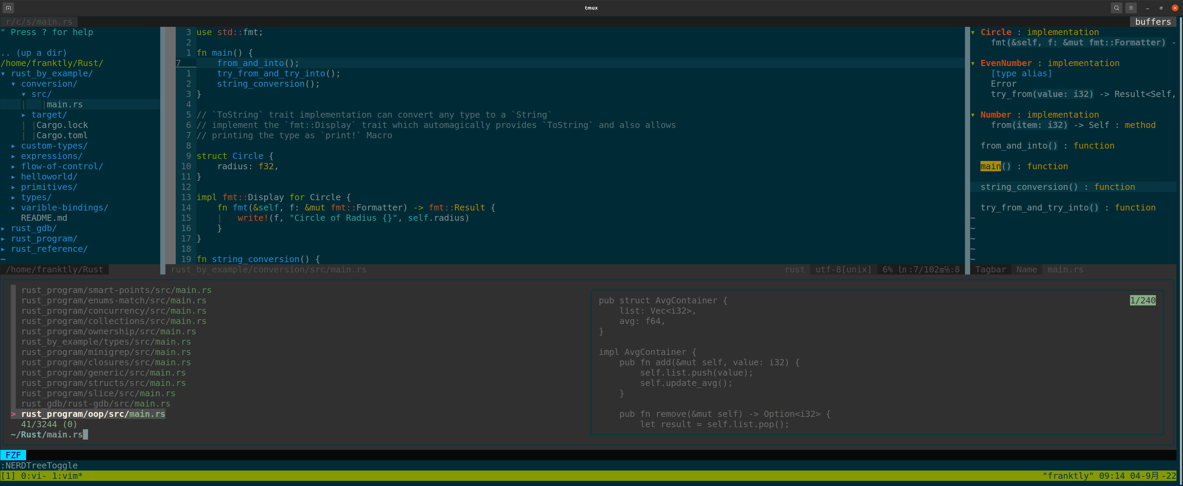This screenshot has height=486, width=1183.
Task: Click the Tagbar label in its statusline
Action: pyautogui.click(x=990, y=270)
